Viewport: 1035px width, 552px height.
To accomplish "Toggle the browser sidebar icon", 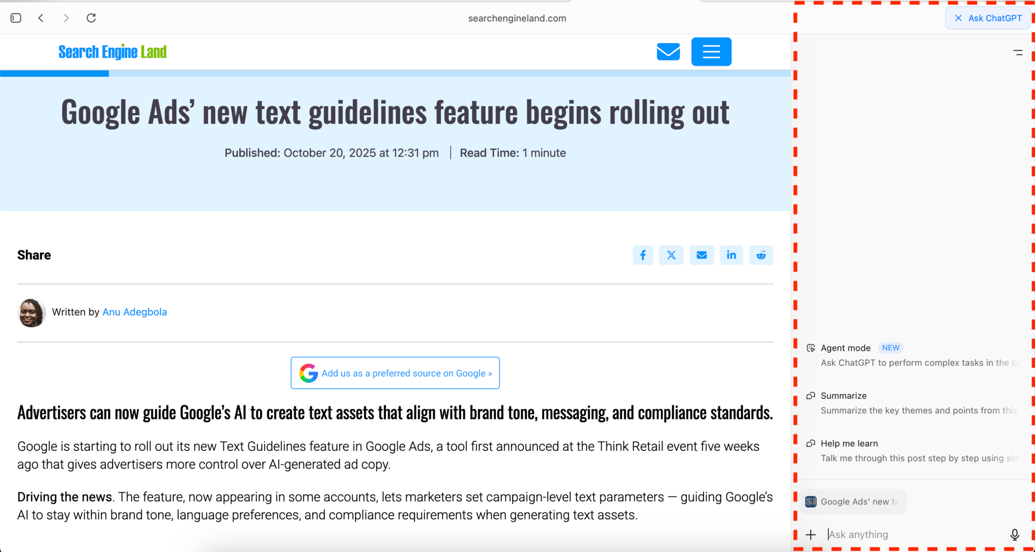I will [16, 18].
